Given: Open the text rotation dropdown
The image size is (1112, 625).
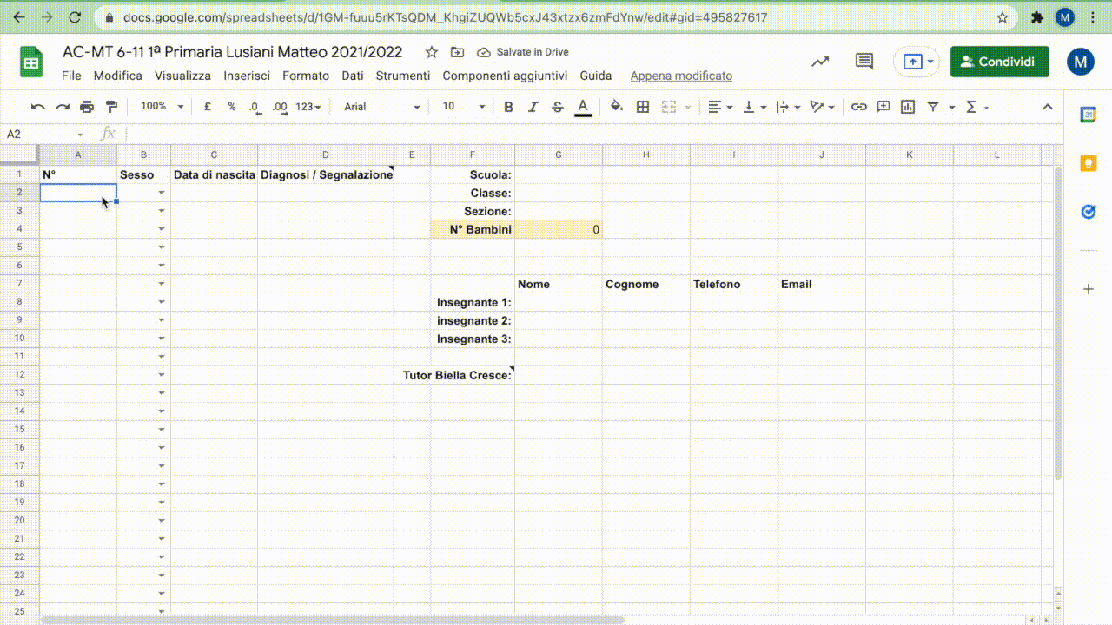Looking at the screenshot, I should [x=823, y=107].
